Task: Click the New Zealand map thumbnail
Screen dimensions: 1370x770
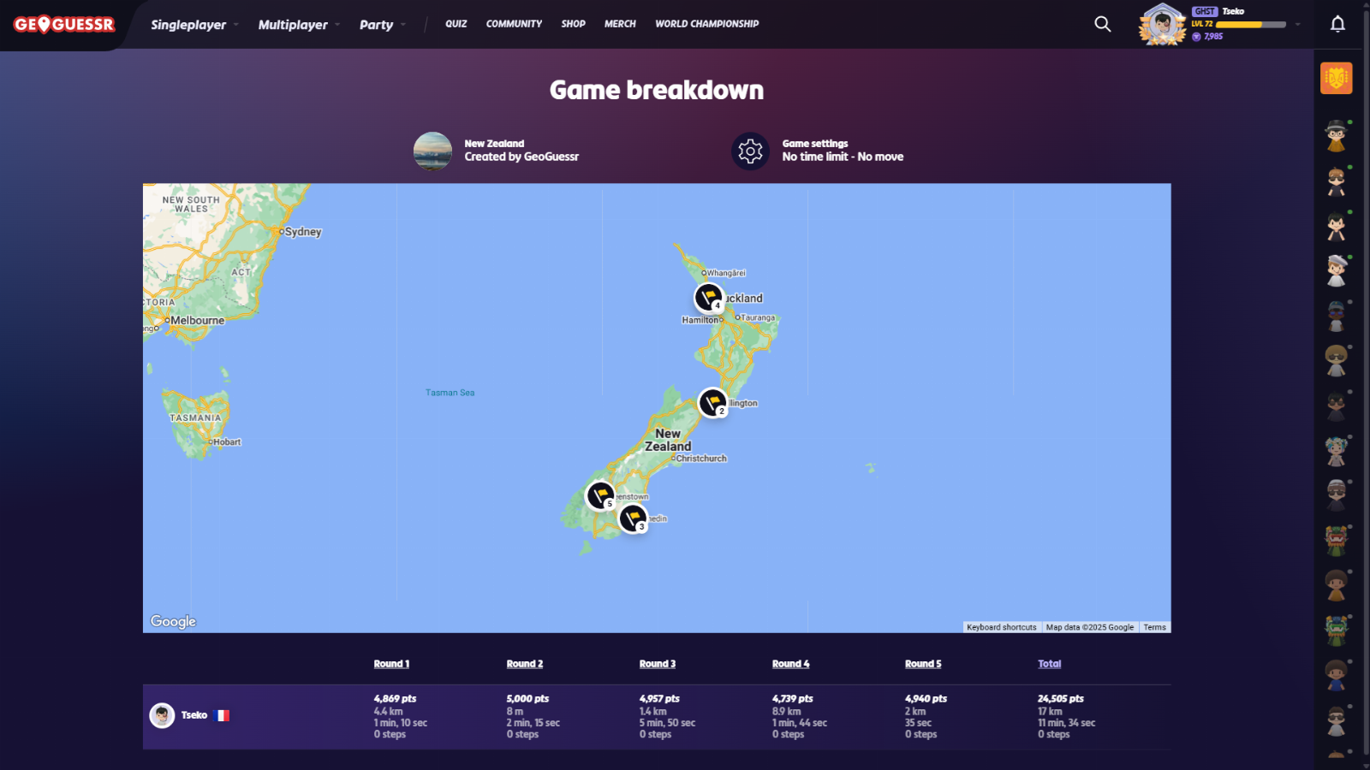Action: [432, 151]
